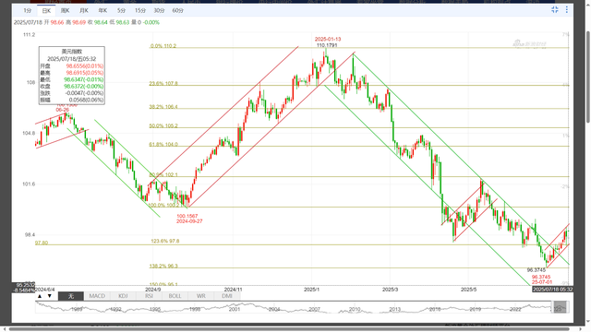Switch to the 年K yearly chart

[x=103, y=10]
